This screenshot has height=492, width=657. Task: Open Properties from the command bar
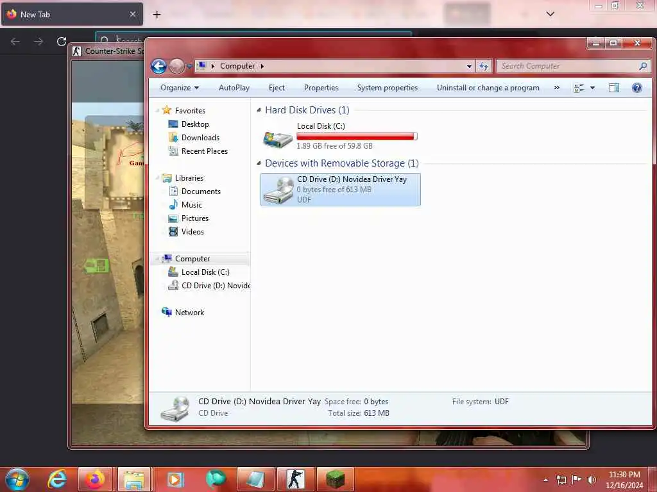(321, 88)
